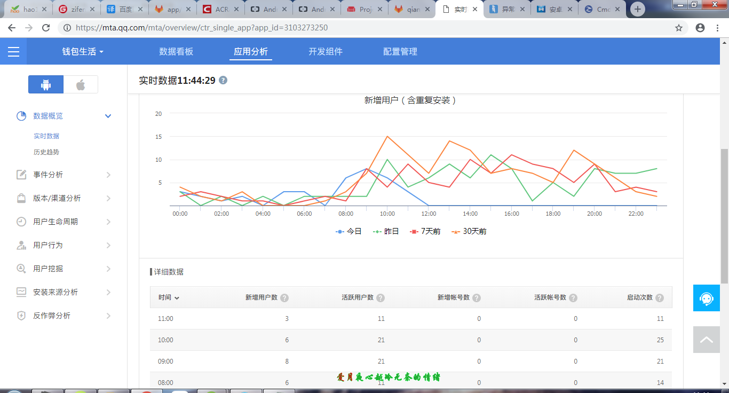The width and height of the screenshot is (729, 393).
Task: Switch to the 百度 translate browser tab
Action: click(x=124, y=9)
